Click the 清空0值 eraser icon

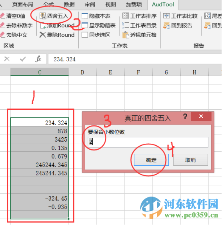pos(2,16)
